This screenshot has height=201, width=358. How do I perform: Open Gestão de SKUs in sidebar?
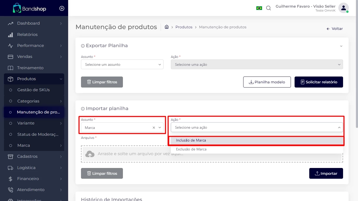(x=33, y=90)
